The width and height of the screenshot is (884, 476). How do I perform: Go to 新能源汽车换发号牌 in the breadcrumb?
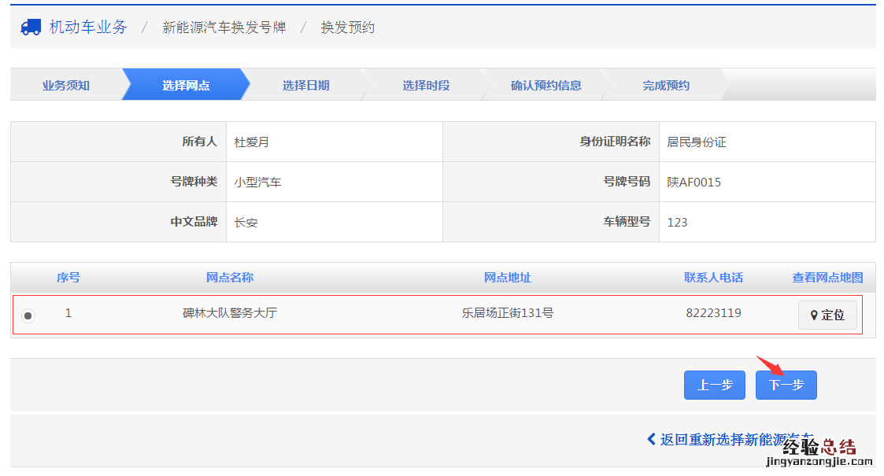[224, 28]
